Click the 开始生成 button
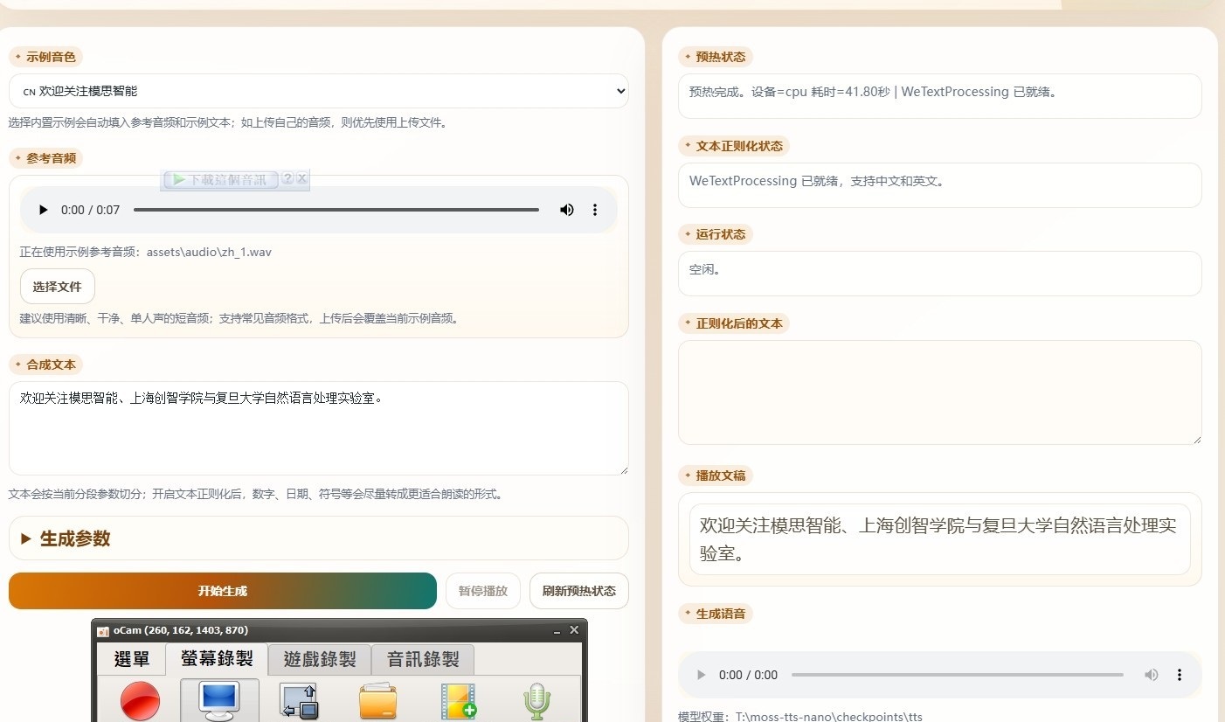1225x722 pixels. [222, 591]
